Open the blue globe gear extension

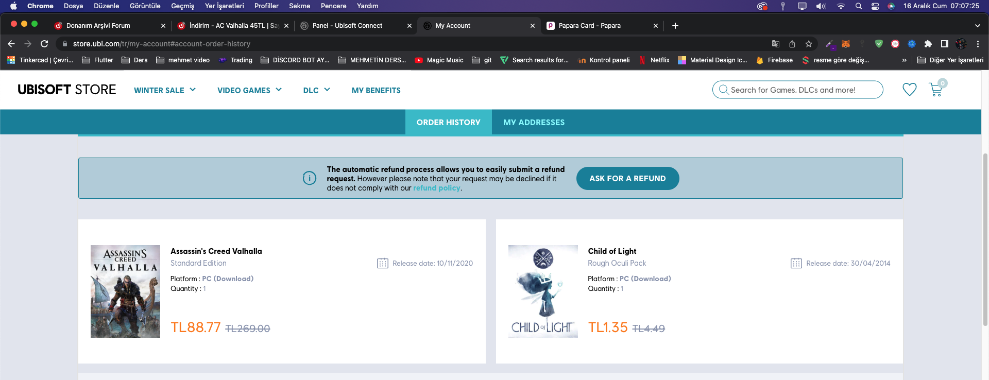click(x=912, y=44)
